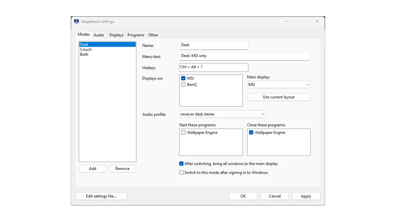This screenshot has height=222, width=396.
Task: Check Wallpaper Engine under Start these programs
Action: tap(183, 133)
